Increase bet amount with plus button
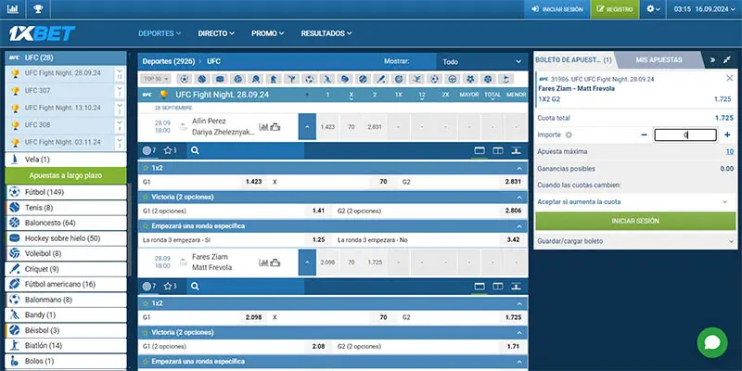This screenshot has height=371, width=742. point(727,134)
